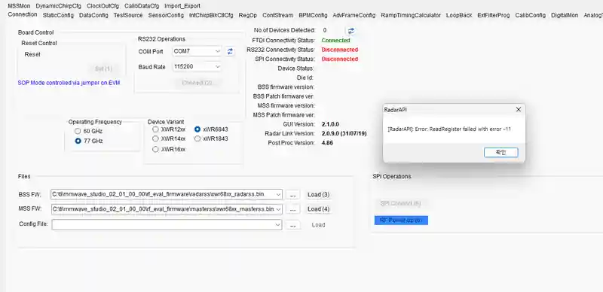Click the SPI Connect button
This screenshot has width=603, height=292.
click(x=400, y=203)
